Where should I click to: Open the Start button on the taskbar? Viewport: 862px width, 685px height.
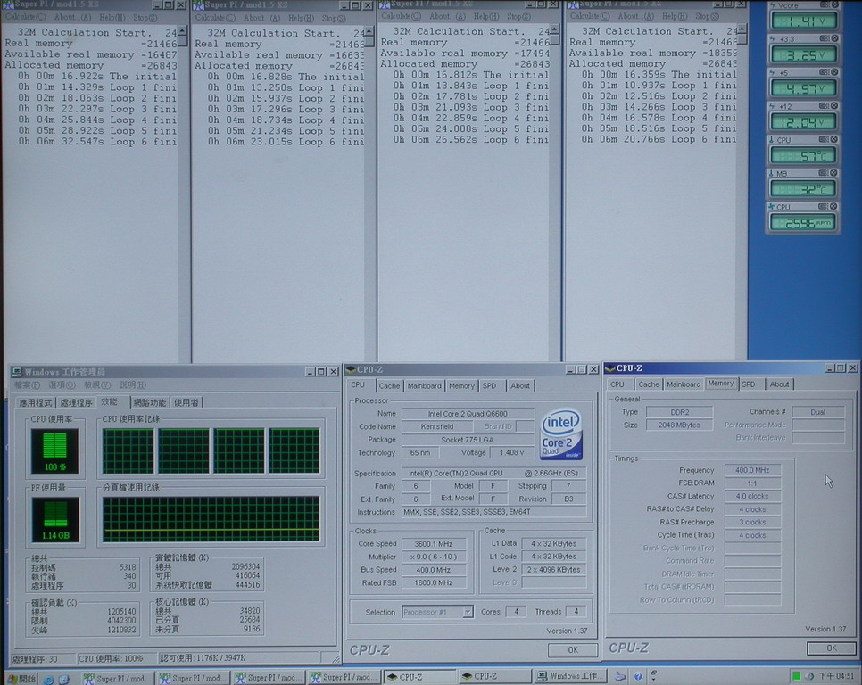tap(21, 679)
